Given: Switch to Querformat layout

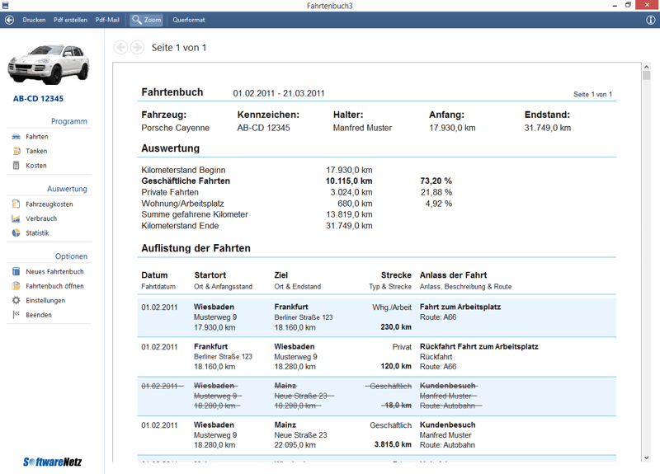Looking at the screenshot, I should [x=189, y=20].
